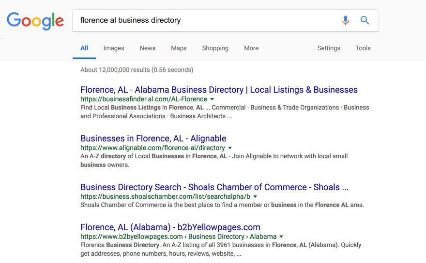Open the Alabama Business Directory result
426x263 pixels.
[x=219, y=90]
